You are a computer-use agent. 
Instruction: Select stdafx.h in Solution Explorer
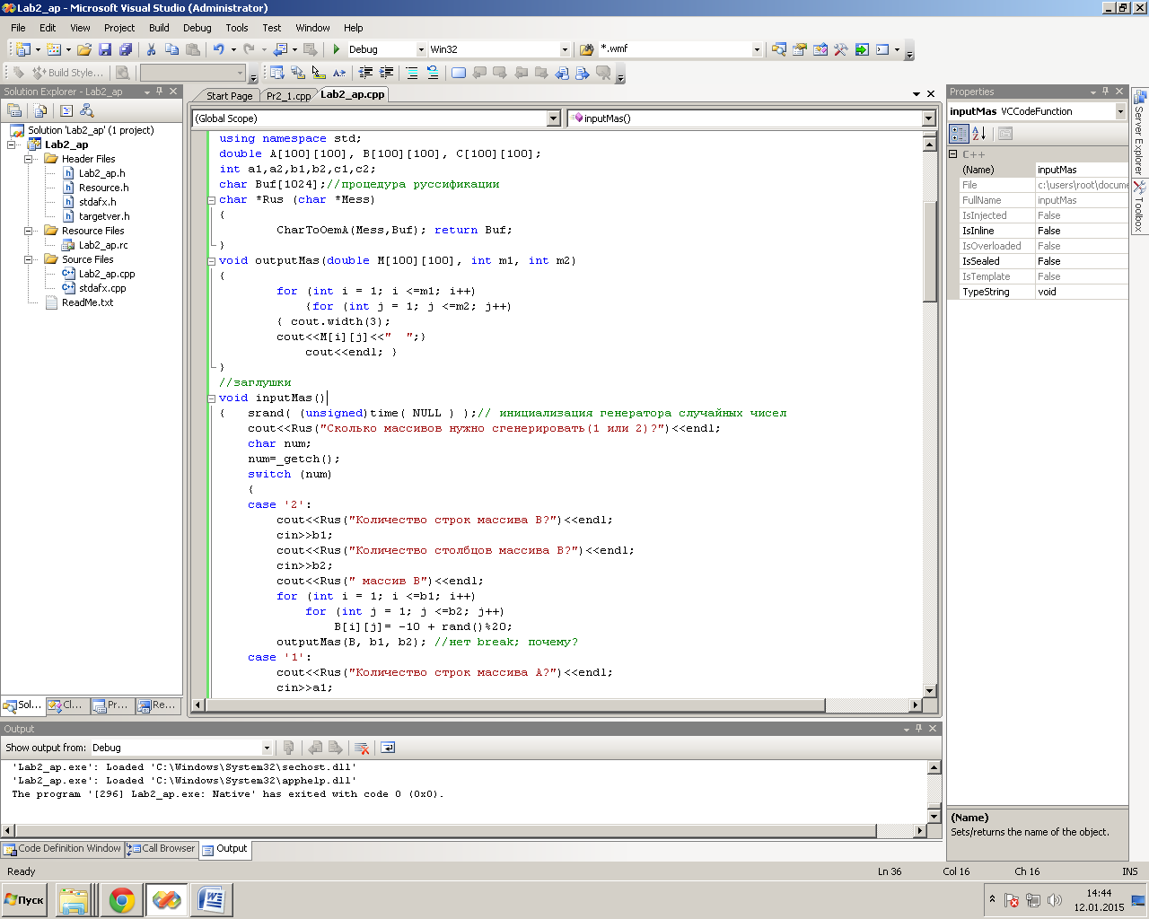pos(97,202)
